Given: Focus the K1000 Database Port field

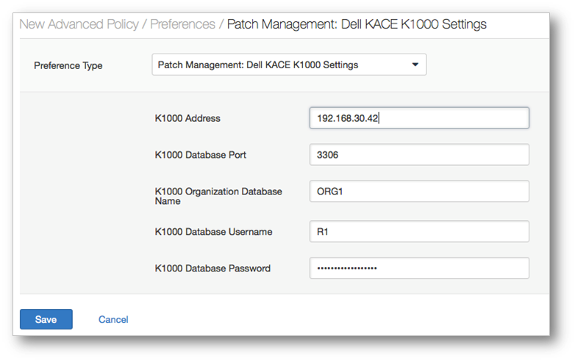Looking at the screenshot, I should tap(419, 155).
